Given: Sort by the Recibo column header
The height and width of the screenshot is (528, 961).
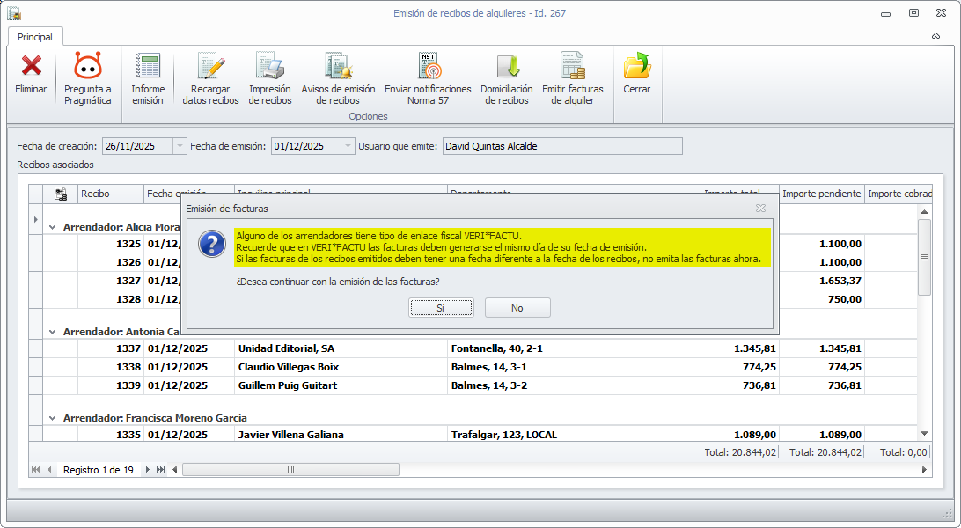Looking at the screenshot, I should [111, 194].
